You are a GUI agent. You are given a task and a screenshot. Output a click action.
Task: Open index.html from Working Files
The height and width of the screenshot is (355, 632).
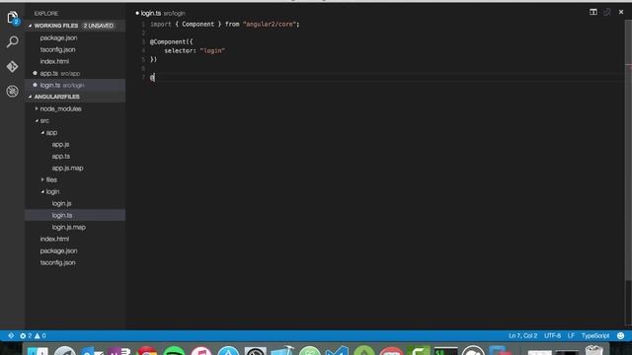[54, 61]
